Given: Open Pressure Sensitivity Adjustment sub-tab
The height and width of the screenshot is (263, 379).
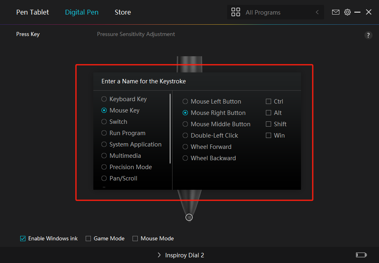Looking at the screenshot, I should pos(136,34).
